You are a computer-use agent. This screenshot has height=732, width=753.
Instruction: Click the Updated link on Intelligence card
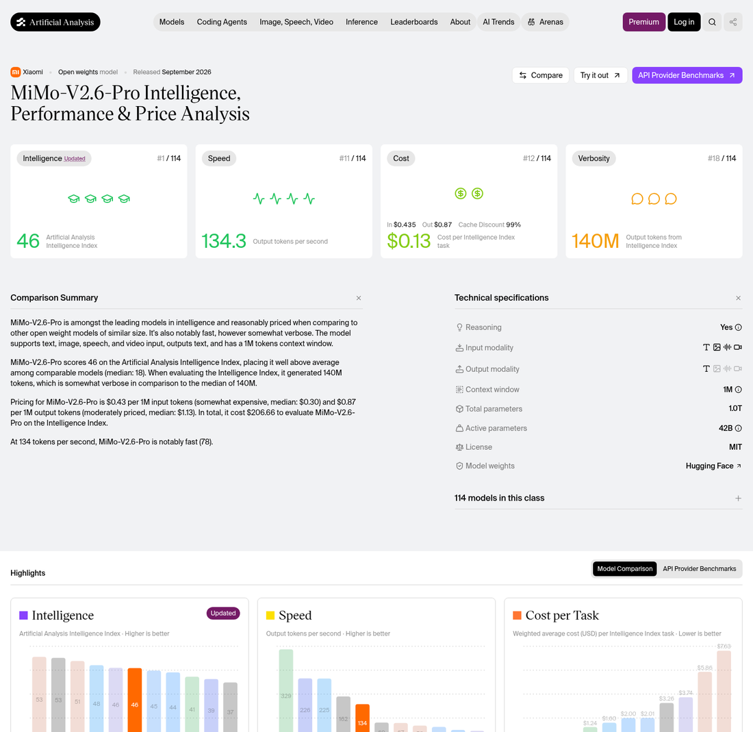click(x=75, y=159)
